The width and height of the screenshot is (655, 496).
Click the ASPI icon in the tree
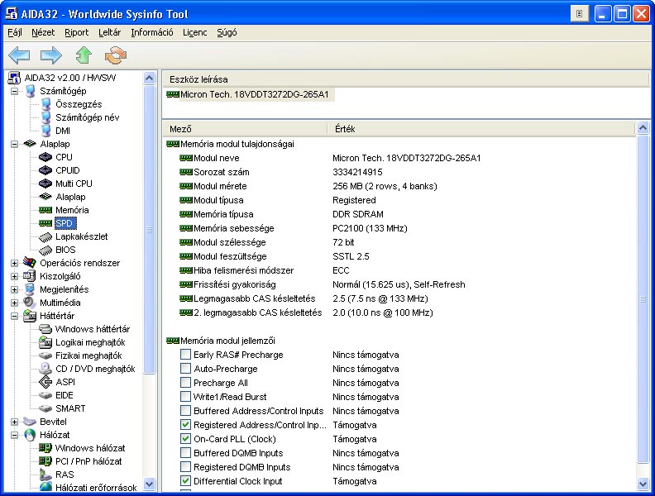click(45, 382)
